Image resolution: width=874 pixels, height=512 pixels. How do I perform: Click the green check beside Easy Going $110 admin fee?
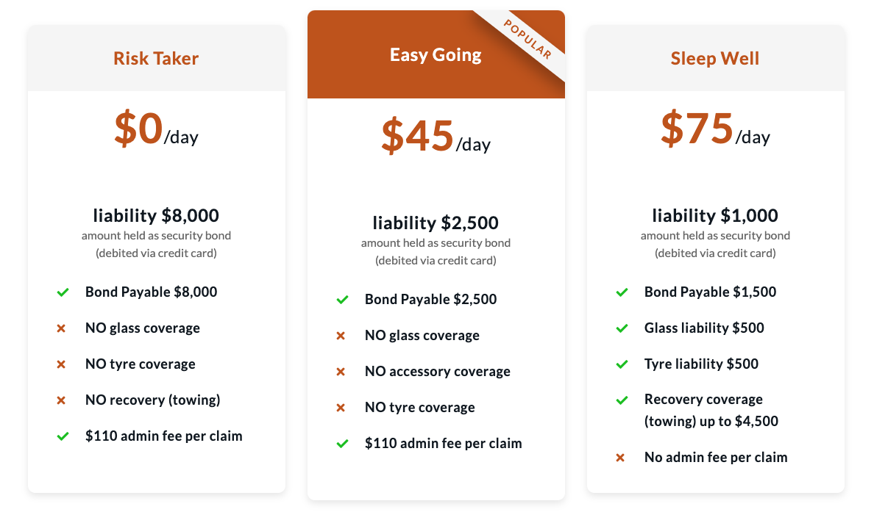[x=342, y=444]
